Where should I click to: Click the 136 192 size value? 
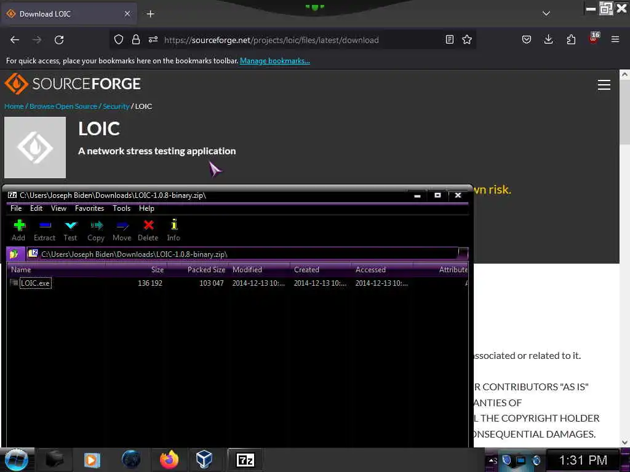[x=150, y=283]
